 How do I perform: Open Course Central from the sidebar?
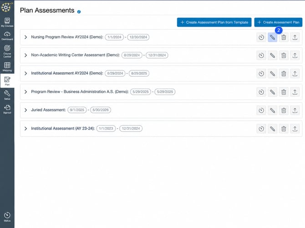7,51
